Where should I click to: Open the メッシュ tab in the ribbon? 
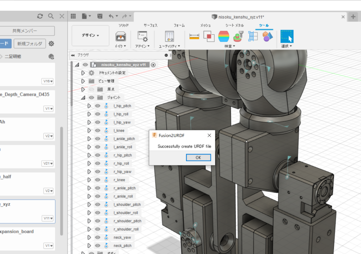(206, 25)
